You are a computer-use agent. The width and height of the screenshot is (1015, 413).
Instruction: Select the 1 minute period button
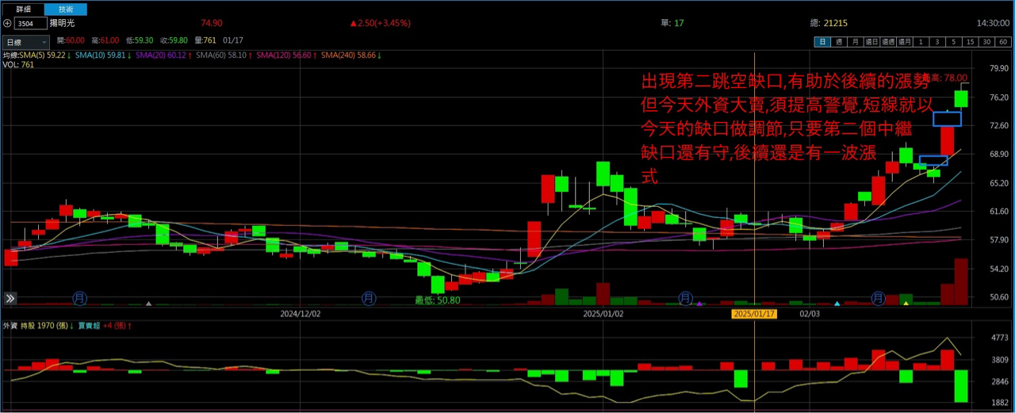coord(920,41)
